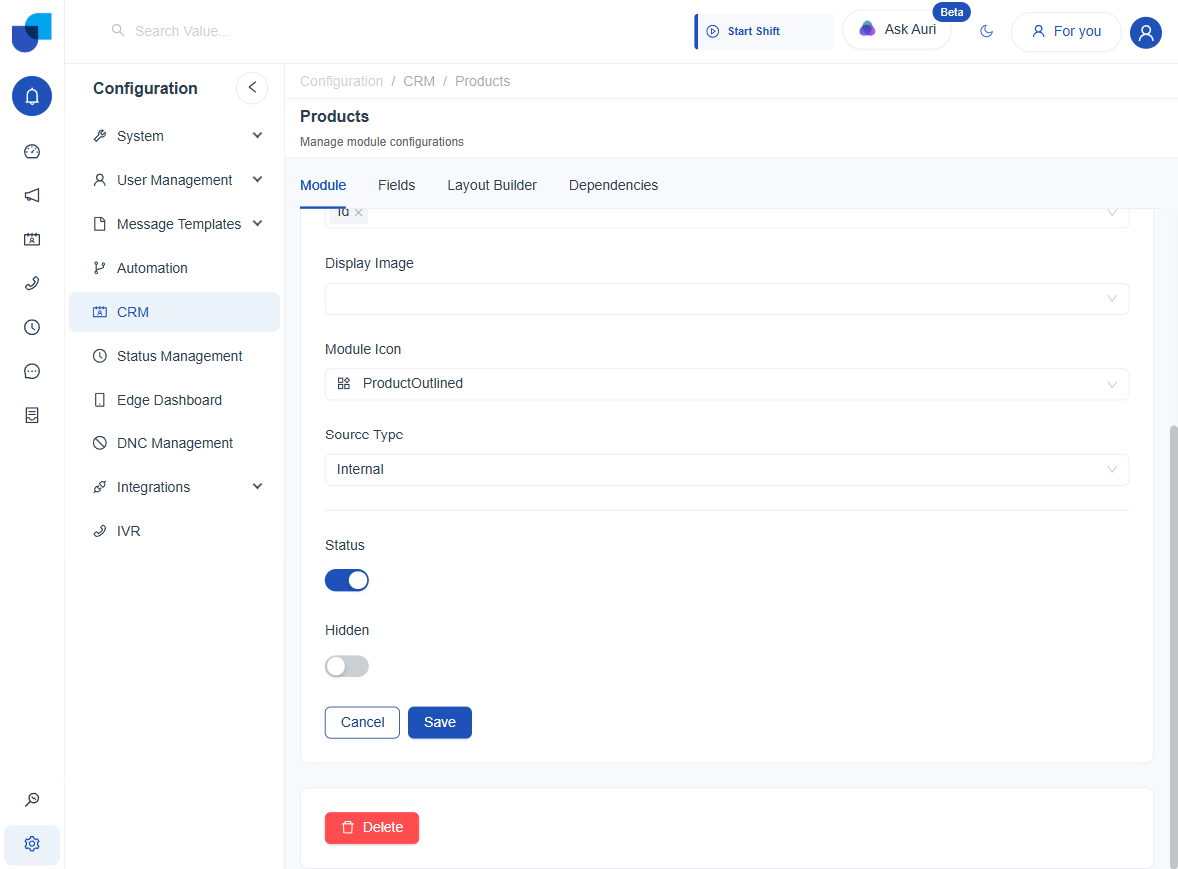This screenshot has width=1178, height=869.
Task: Open Edge Dashboard in the sidebar
Action: (x=175, y=400)
